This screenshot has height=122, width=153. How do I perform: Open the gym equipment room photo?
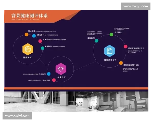[x=112, y=101]
